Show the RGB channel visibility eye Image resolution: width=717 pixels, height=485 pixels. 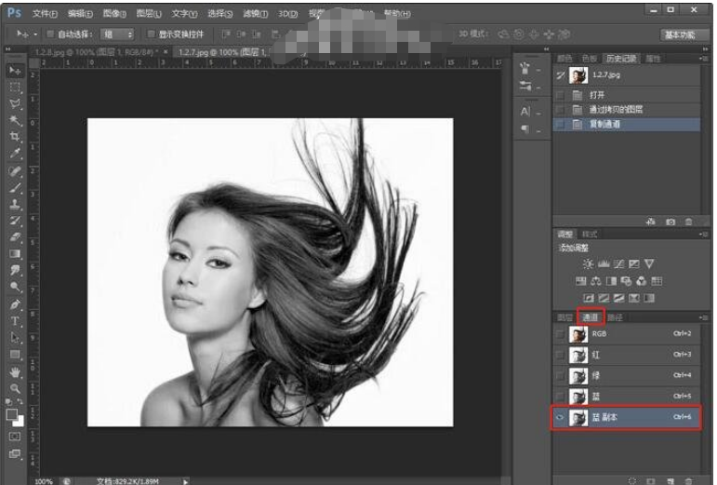[560, 333]
